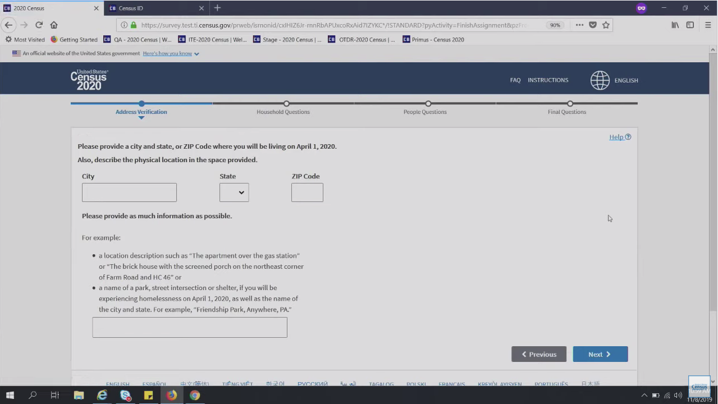Screen dimensions: 718x404
Task: Click the Pocket save icon
Action: point(592,25)
